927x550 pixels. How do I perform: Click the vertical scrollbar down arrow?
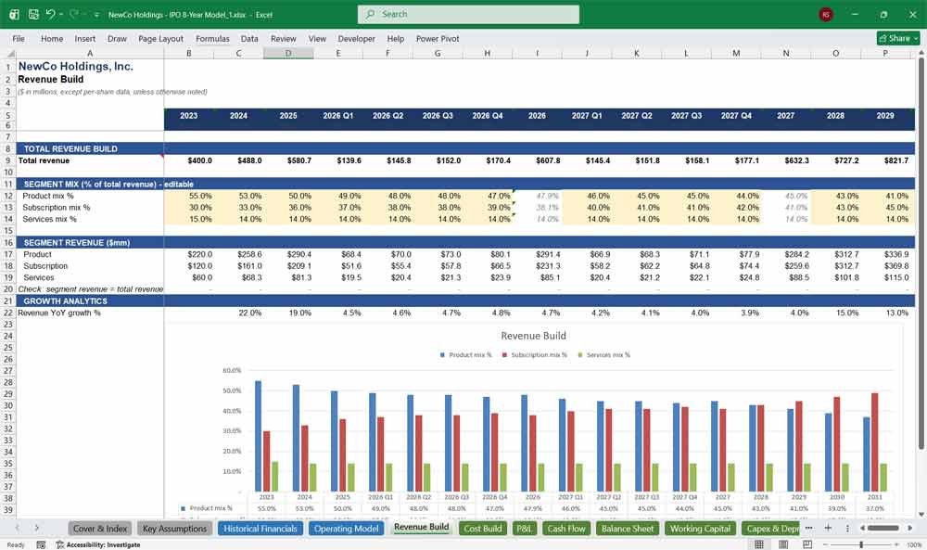(921, 515)
